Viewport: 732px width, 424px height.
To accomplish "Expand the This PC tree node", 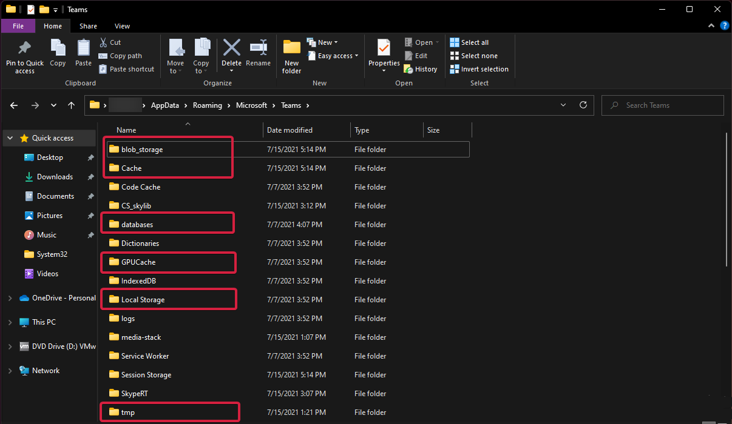I will 10,322.
